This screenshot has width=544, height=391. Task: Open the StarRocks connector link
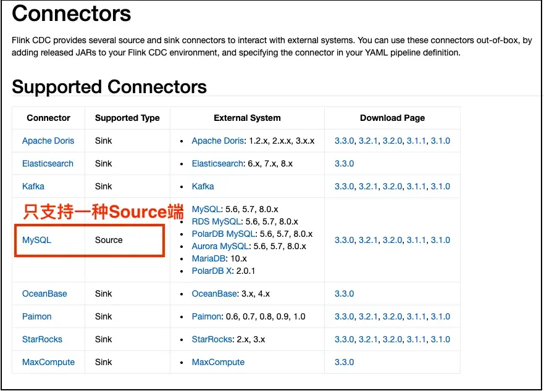[42, 339]
